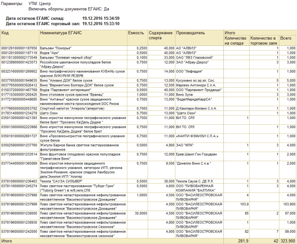Click producer «КАНТИ ФЭМИЛИ С.П.А.»
This screenshot has height=244, width=297.
tap(197, 136)
